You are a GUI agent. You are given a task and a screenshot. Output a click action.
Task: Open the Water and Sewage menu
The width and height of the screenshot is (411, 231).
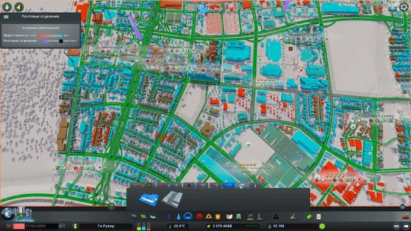(179, 217)
